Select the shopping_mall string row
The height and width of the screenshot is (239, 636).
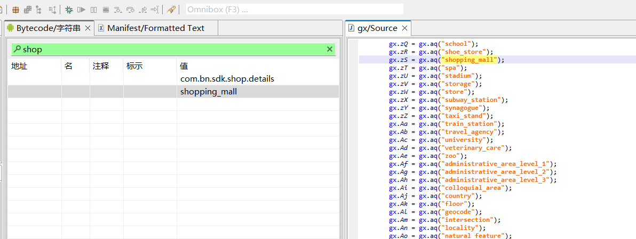pyautogui.click(x=173, y=92)
